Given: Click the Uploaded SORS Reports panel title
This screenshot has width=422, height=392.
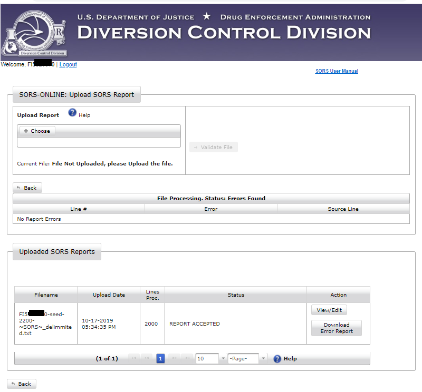Looking at the screenshot, I should (x=57, y=252).
